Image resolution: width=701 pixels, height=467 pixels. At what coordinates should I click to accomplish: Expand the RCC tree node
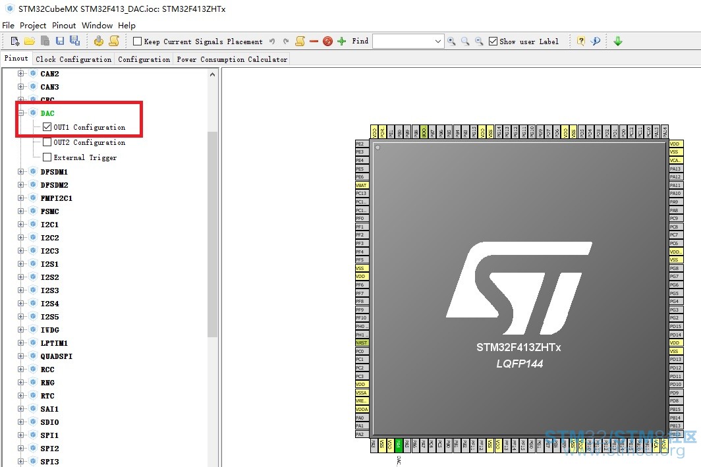pos(20,369)
